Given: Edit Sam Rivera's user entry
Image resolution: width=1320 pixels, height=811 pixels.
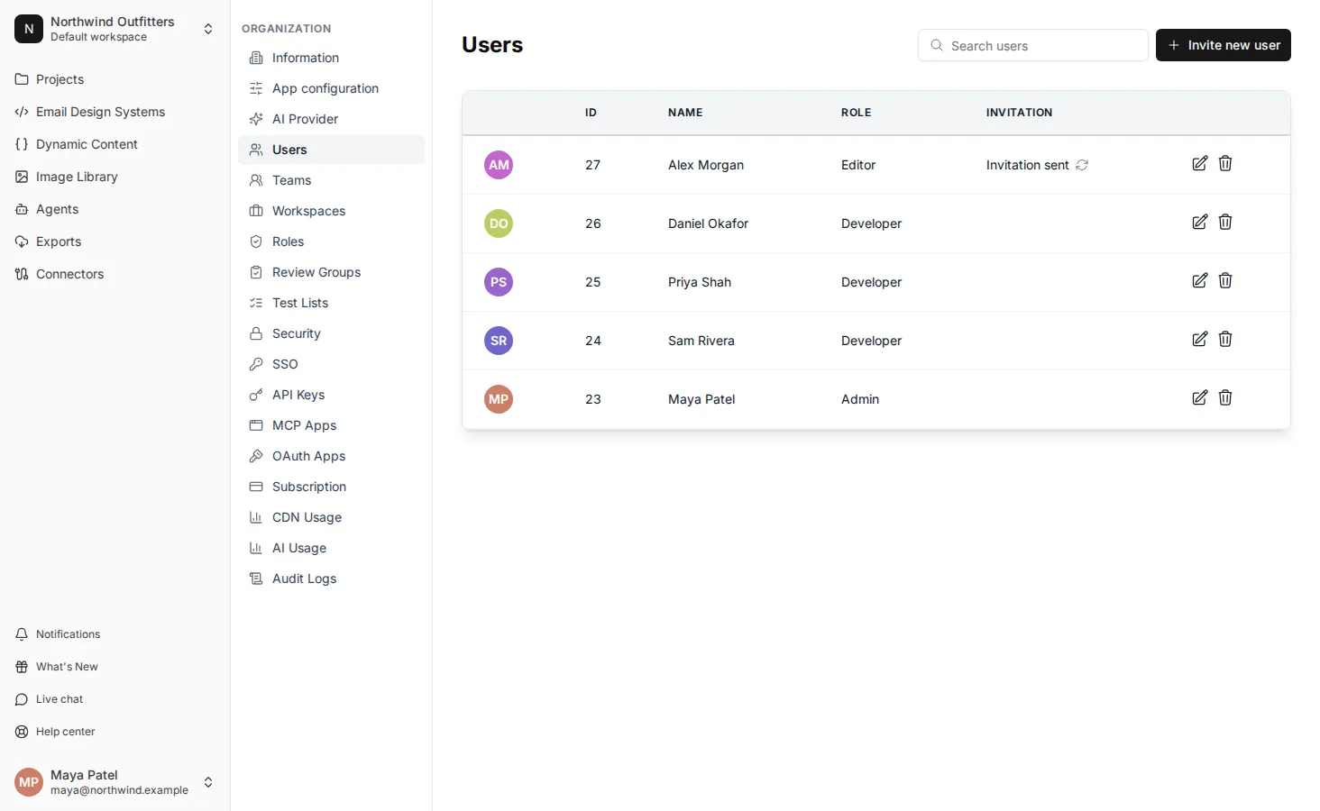Looking at the screenshot, I should (1199, 339).
